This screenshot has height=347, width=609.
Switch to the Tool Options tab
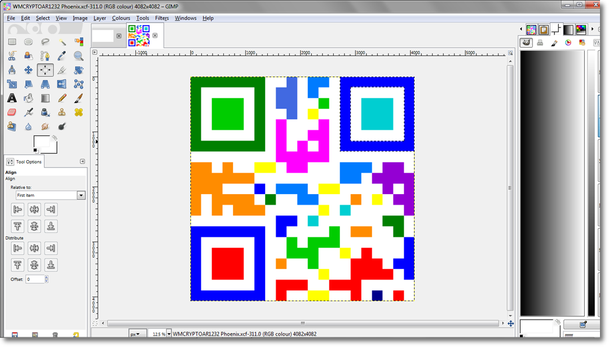coord(24,161)
